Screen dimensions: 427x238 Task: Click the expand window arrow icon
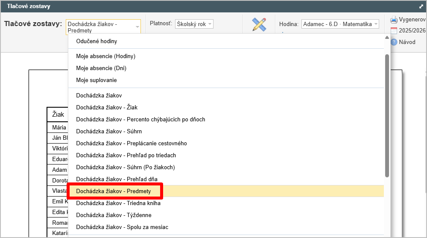click(x=421, y=6)
